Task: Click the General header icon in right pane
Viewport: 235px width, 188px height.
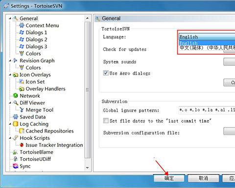Action: [x=97, y=19]
